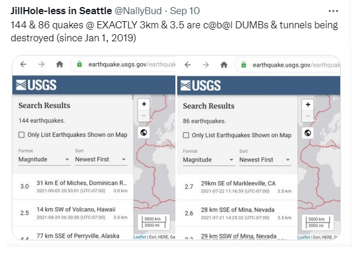Image resolution: width=352 pixels, height=255 pixels.
Task: Open the Newest First sort dropdown, left panel
Action: [x=101, y=159]
